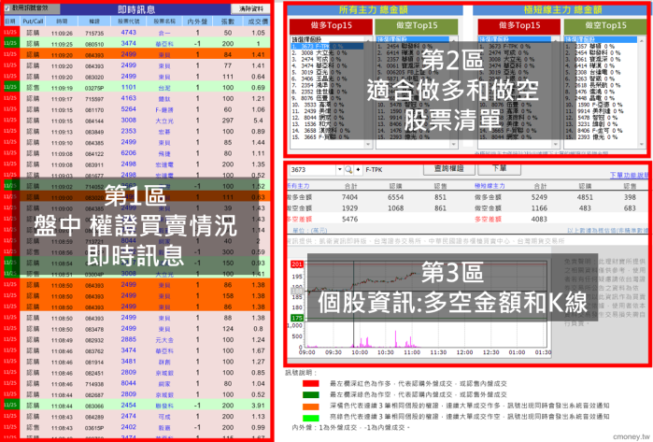Screen dimensions: 653x442
Task: Click the 下單 button
Action: [x=500, y=169]
